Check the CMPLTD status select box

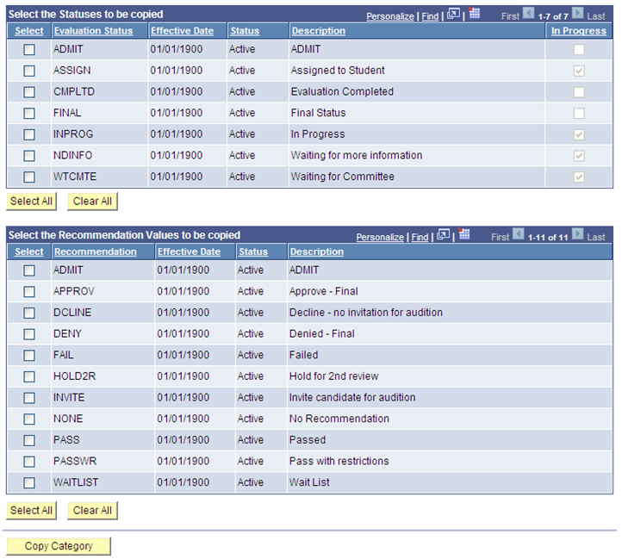[29, 92]
